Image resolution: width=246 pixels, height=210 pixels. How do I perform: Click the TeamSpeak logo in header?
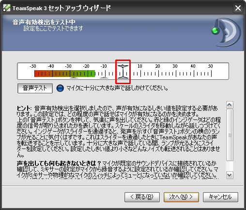pos(226,32)
